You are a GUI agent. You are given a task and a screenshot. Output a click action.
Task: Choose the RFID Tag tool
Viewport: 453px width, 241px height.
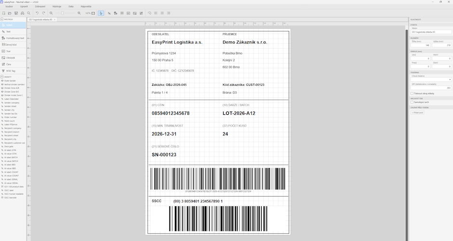pyautogui.click(x=13, y=71)
